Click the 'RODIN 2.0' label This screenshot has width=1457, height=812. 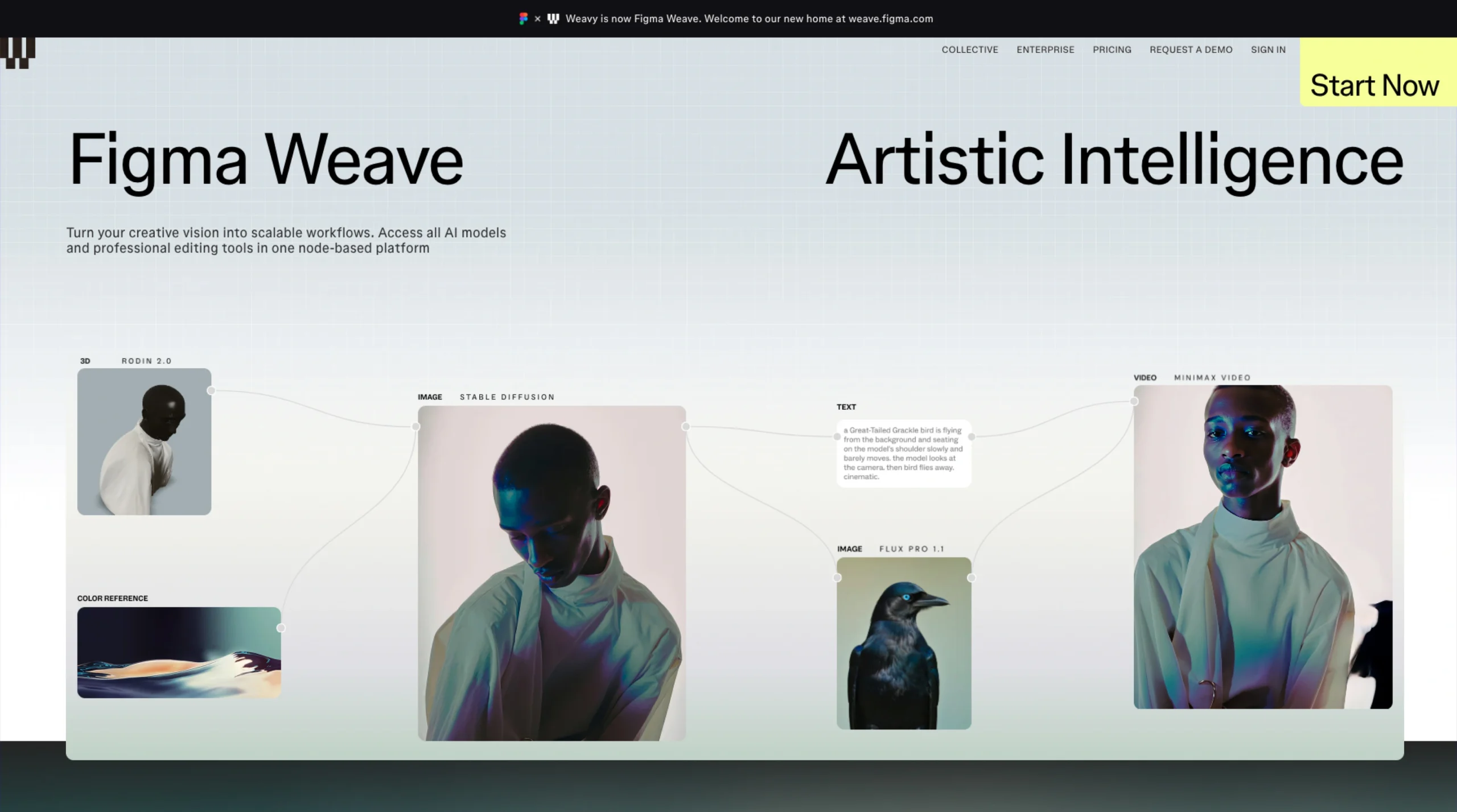(x=146, y=361)
